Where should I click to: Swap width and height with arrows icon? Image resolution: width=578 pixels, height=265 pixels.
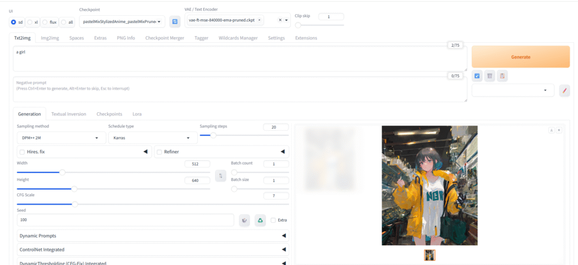[221, 175]
